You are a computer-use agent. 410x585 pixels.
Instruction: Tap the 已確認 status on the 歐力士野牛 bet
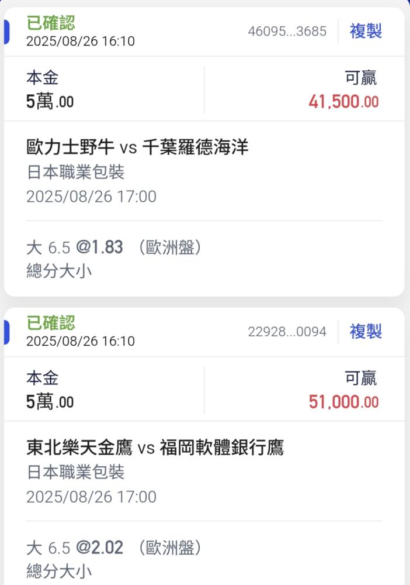(x=51, y=23)
